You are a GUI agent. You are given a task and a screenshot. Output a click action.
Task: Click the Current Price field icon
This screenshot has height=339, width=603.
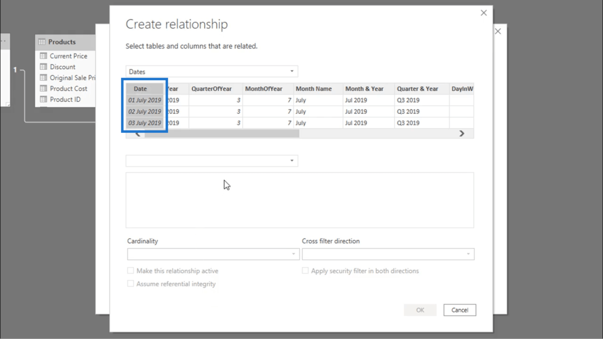(x=43, y=56)
